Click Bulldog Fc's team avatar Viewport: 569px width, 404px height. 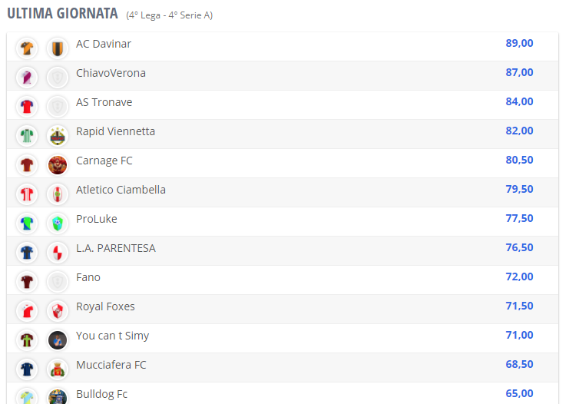pyautogui.click(x=58, y=396)
